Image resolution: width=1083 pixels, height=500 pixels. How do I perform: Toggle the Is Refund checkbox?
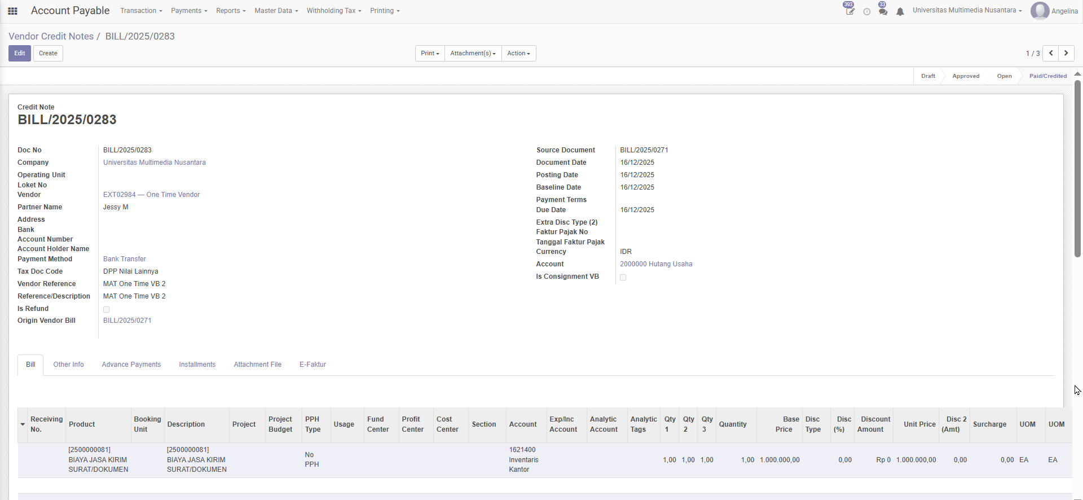(107, 309)
